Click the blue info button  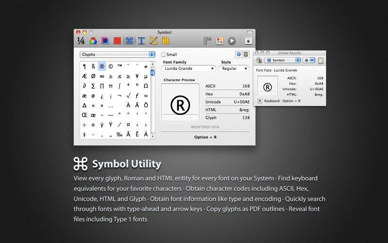(x=239, y=54)
